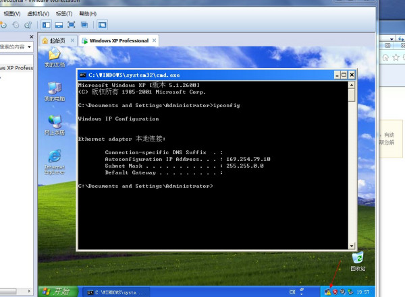This screenshot has width=405, height=297.
Task: Select Windows XP Professional in library tree
Action: pyautogui.click(x=16, y=68)
